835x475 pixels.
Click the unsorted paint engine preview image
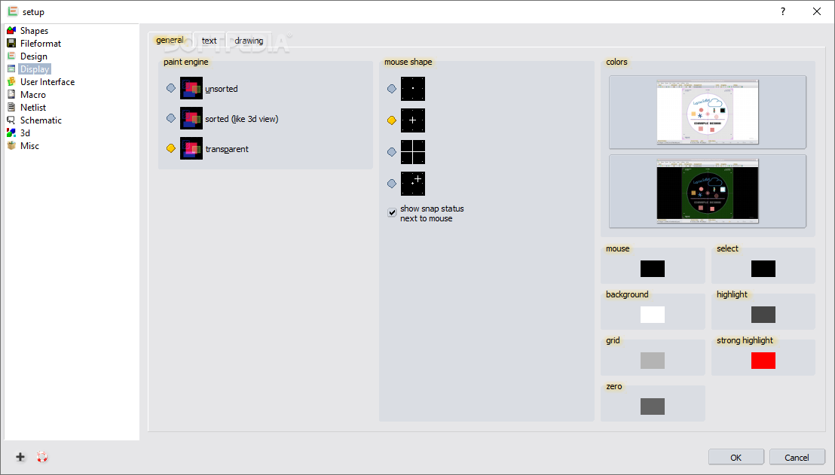tap(191, 88)
